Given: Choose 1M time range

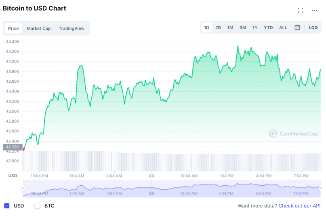Looking at the screenshot, I should point(230,27).
